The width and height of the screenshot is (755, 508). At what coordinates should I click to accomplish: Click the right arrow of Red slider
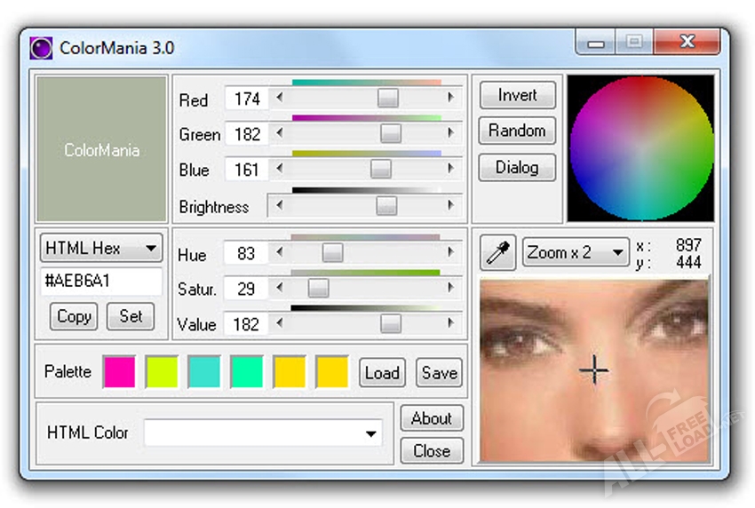[x=452, y=99]
